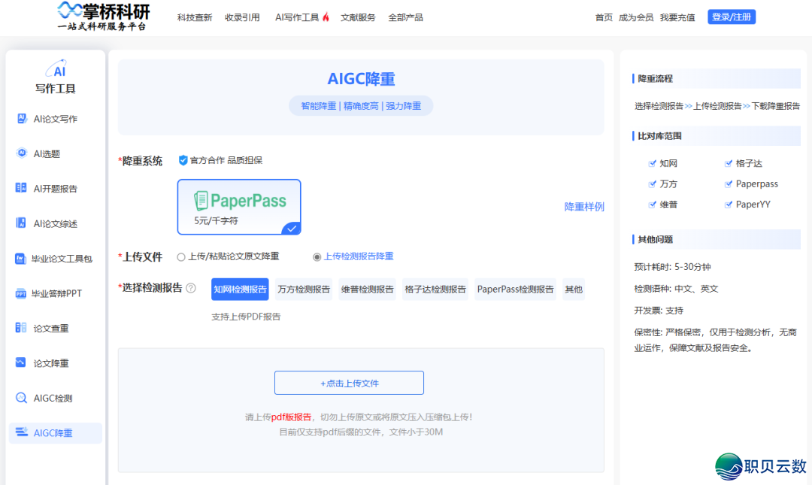The image size is (812, 485).
Task: Select the 万方检测报告 tab
Action: click(x=304, y=289)
